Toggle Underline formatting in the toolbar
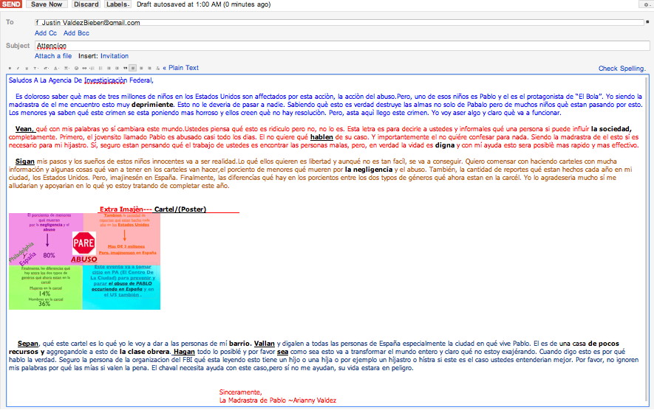This screenshot has width=654, height=410. (x=27, y=68)
